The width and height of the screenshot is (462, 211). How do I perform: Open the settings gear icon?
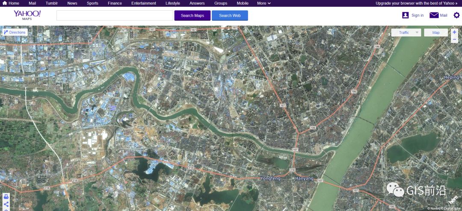[x=456, y=15]
